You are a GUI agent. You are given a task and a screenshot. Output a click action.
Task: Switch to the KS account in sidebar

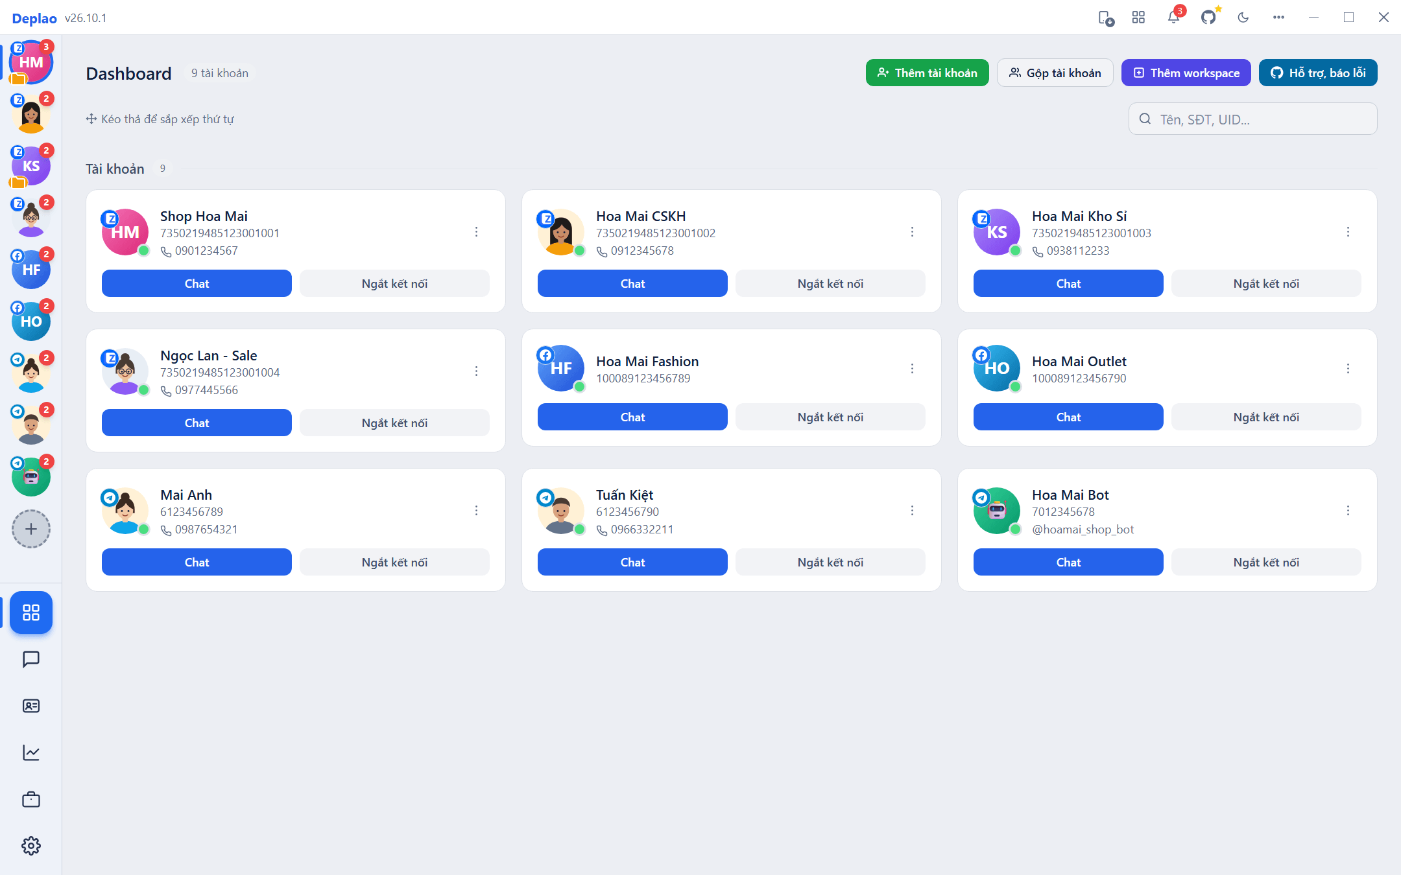(x=31, y=166)
